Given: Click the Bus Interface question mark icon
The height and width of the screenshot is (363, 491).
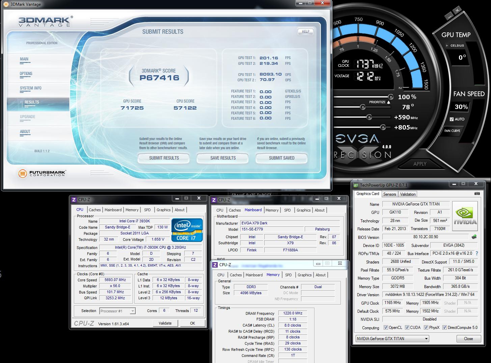Looking at the screenshot, I should (x=477, y=253).
